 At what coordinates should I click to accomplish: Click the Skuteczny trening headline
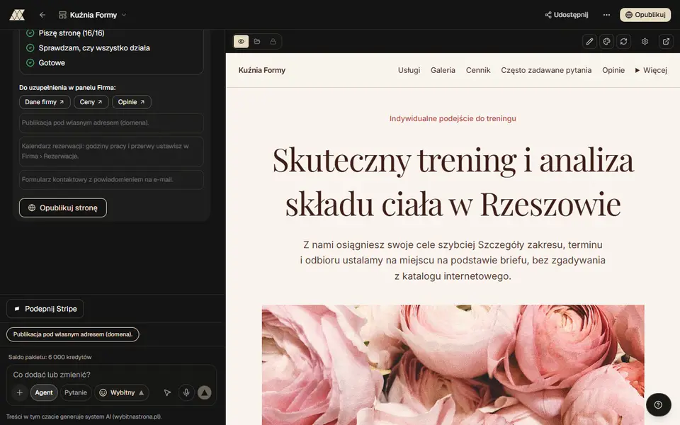[453, 182]
